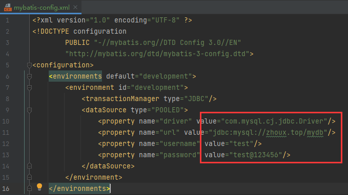Click the intention lightbulb icon on line 16
Viewport: 348px width, 195px height.
39,187
